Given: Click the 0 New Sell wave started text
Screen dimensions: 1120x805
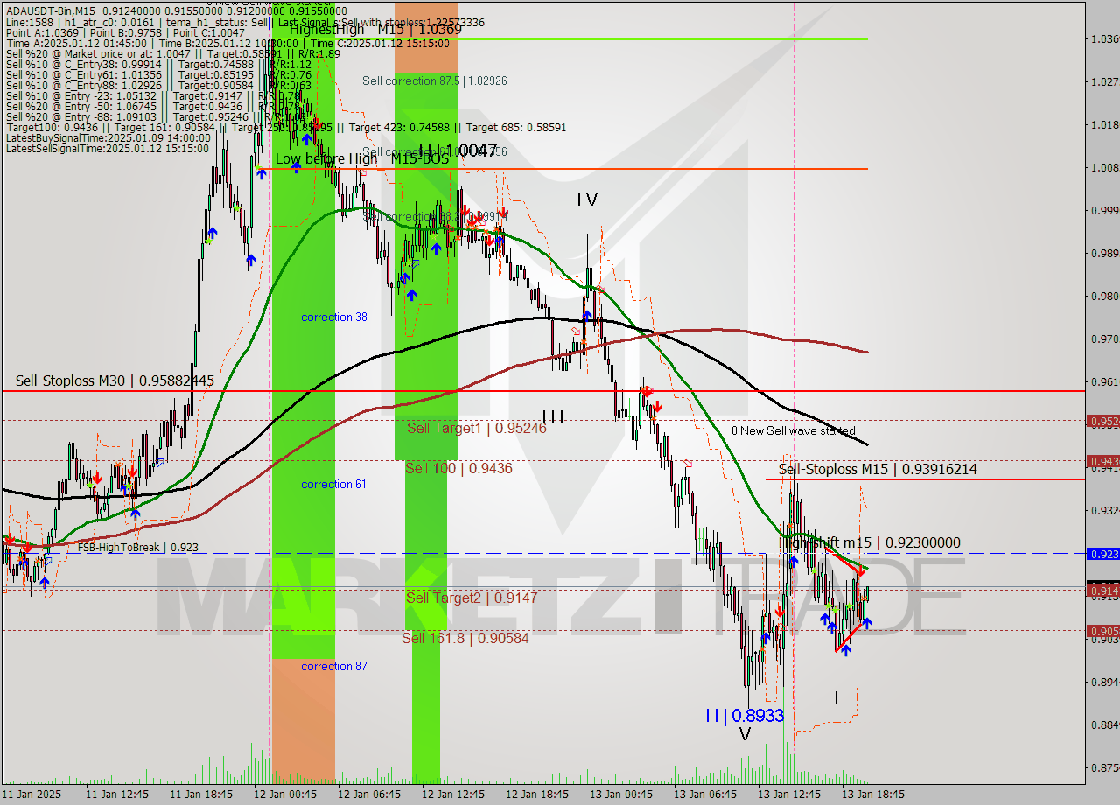Looking at the screenshot, I should [794, 431].
